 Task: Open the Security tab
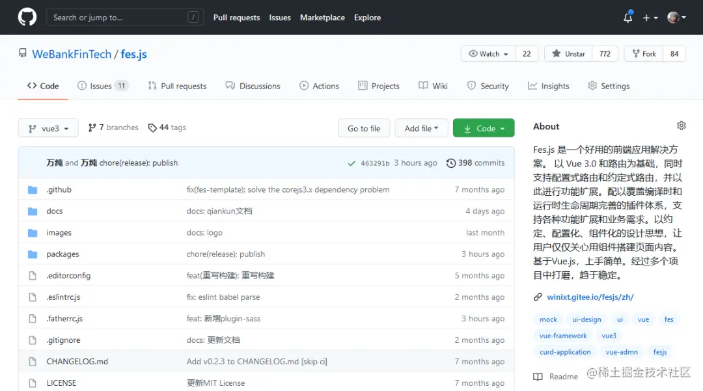coord(488,86)
